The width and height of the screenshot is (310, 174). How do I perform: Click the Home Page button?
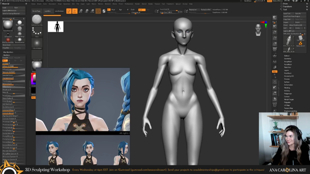[36, 11]
